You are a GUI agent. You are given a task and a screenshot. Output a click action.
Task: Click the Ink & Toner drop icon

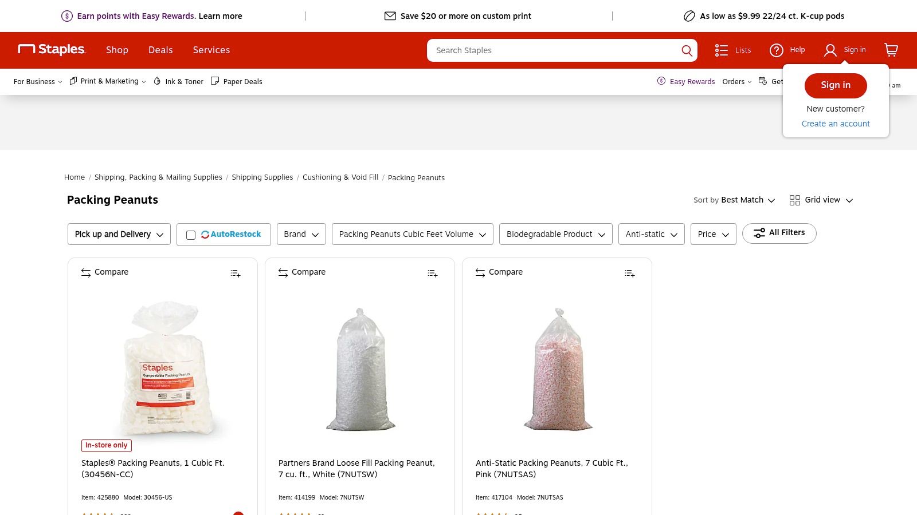pyautogui.click(x=157, y=81)
